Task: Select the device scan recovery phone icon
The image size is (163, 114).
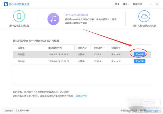Action: (x=19, y=16)
